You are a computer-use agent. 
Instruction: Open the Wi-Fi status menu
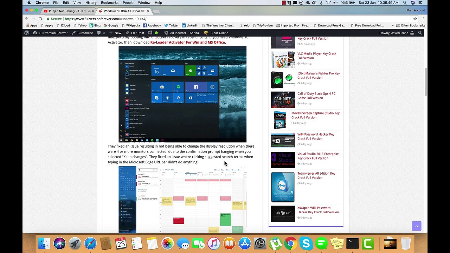(328, 3)
